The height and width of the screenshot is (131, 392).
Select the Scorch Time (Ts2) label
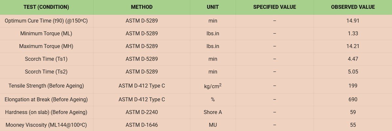[46, 72]
